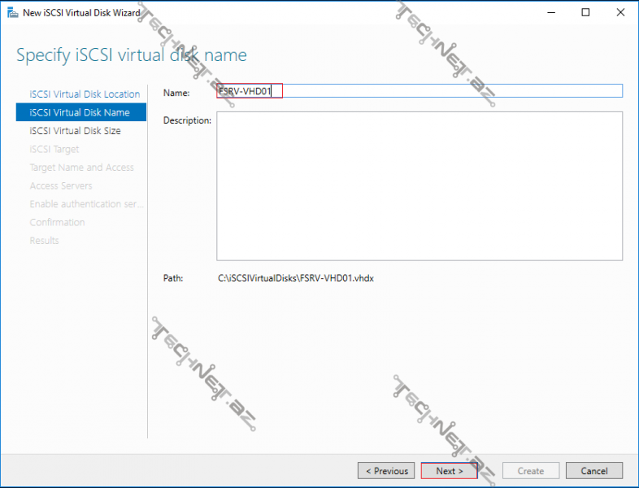
Task: Close the iSCSI Virtual Disk Wizard
Action: tap(621, 12)
